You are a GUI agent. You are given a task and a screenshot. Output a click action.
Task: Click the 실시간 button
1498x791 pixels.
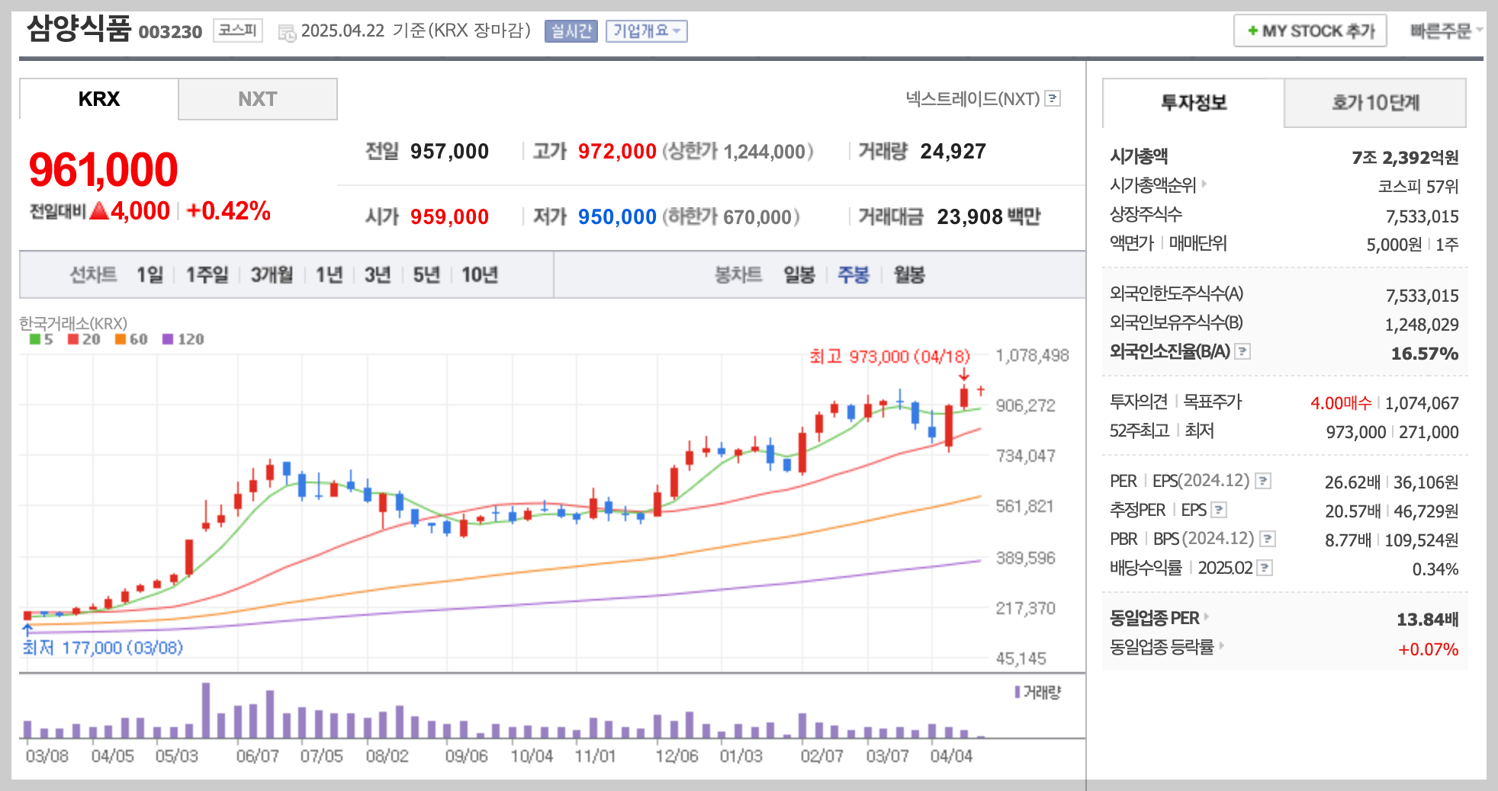(x=571, y=31)
